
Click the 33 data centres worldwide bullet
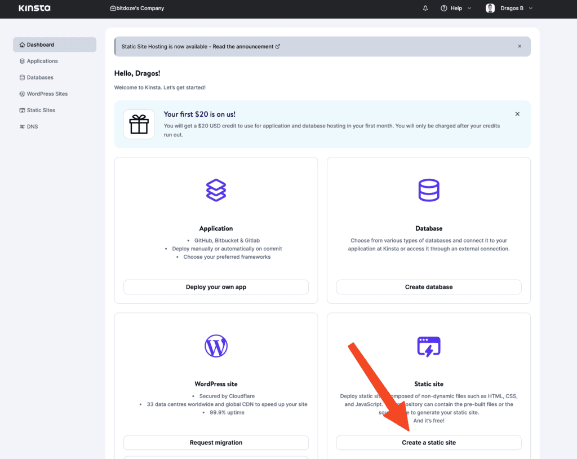point(227,404)
